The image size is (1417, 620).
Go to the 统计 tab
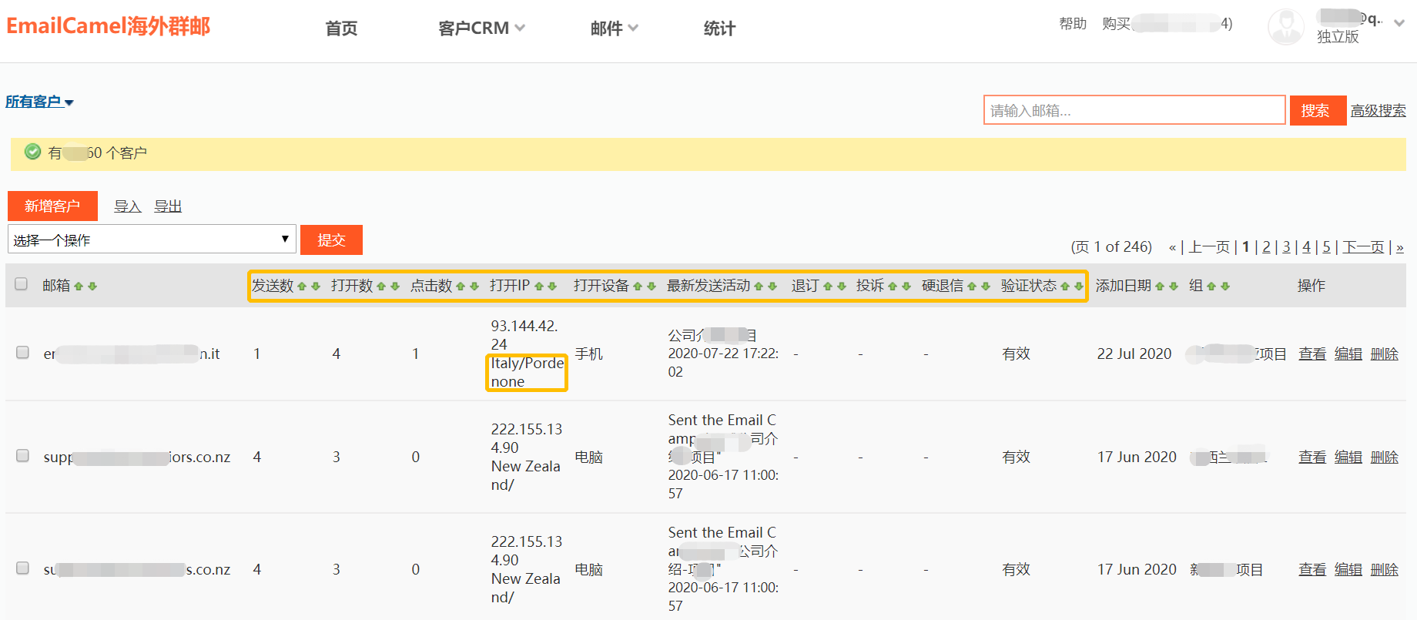tap(719, 28)
